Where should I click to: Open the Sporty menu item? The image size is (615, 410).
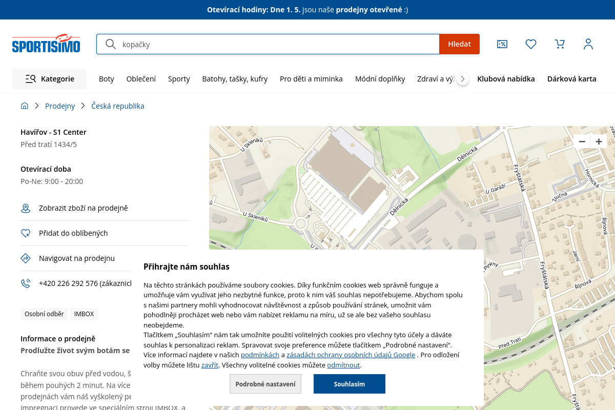[179, 79]
